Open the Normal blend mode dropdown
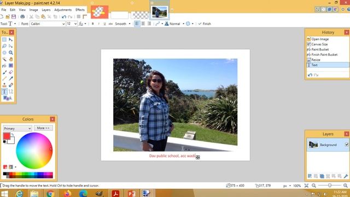The image size is (350, 197). pos(174,24)
